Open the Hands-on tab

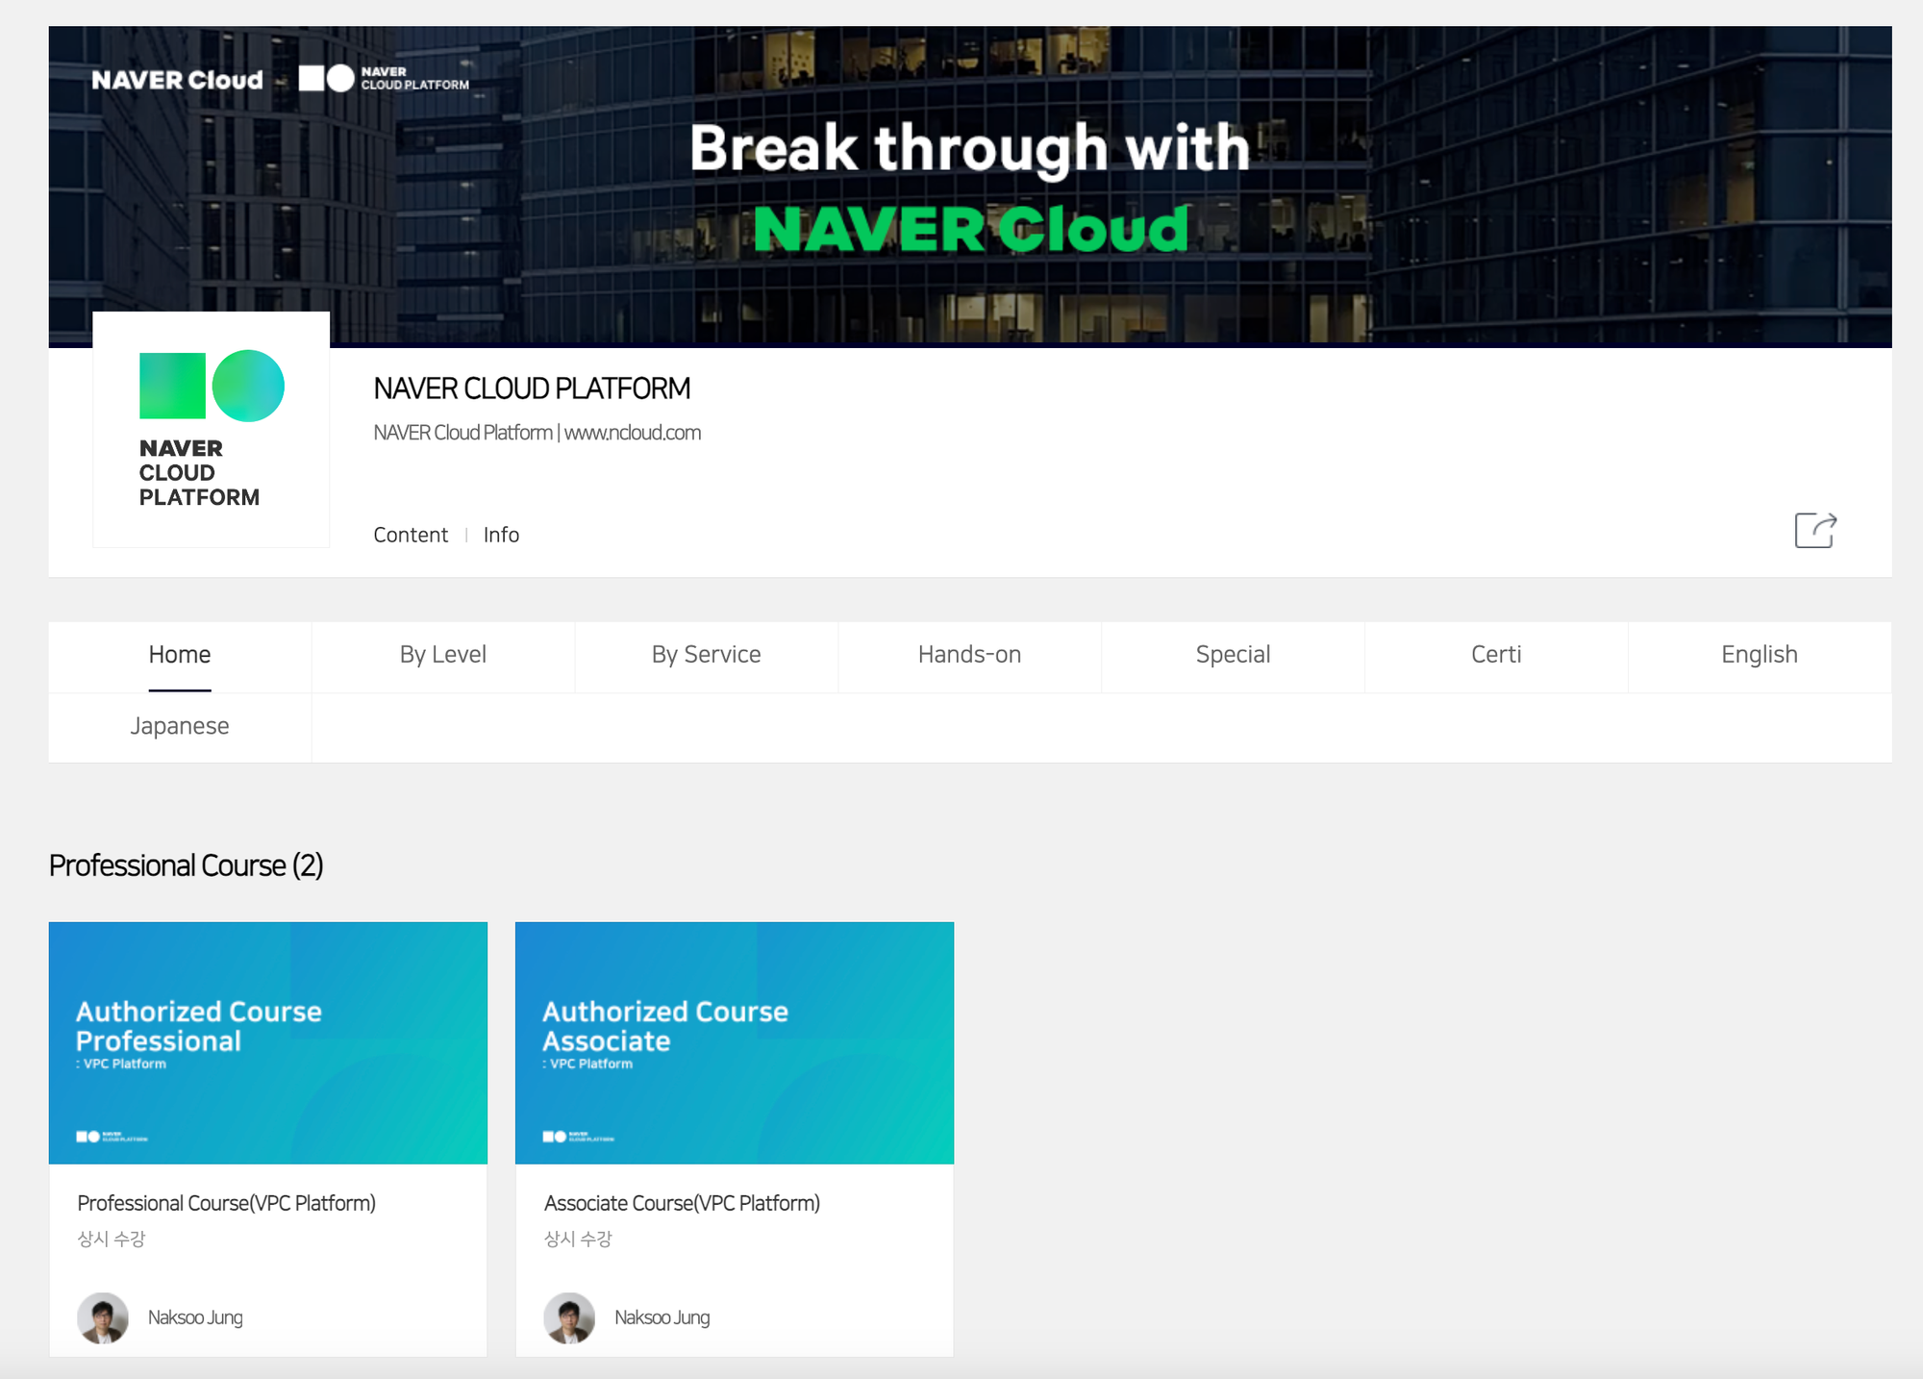point(969,655)
